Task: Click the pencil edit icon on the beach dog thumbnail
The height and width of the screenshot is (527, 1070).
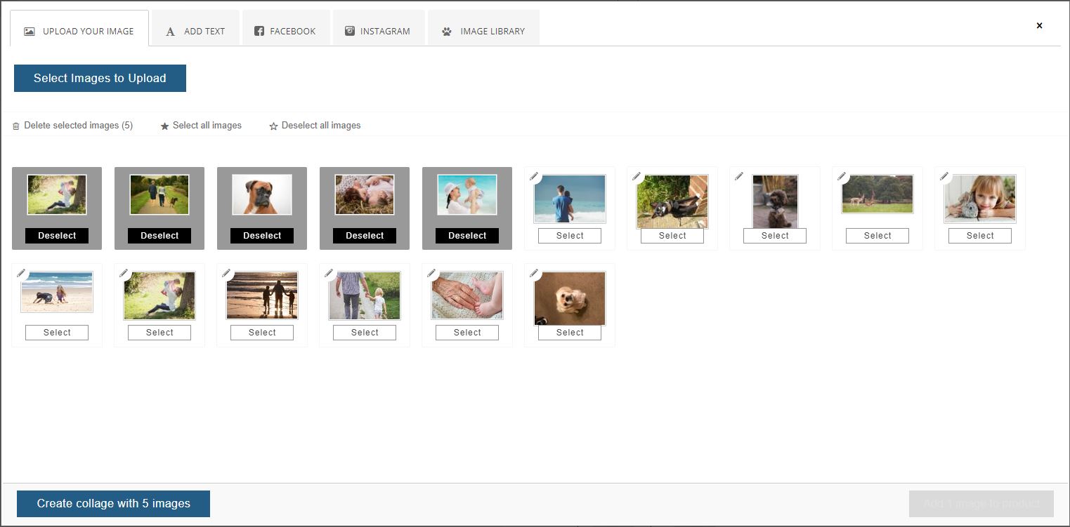Action: 21,273
